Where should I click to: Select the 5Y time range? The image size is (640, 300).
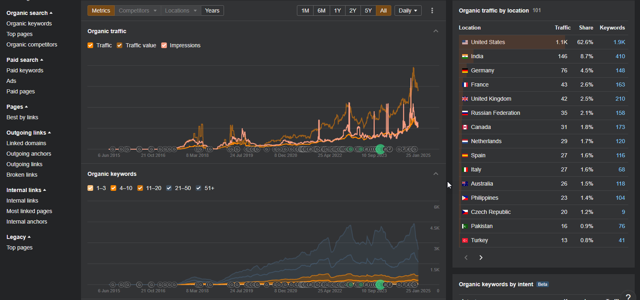pos(368,11)
